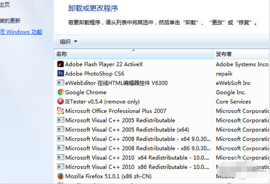Click icon of Visual C++ 2005 Redistributable
The height and width of the screenshot is (184, 270).
[x=61, y=120]
